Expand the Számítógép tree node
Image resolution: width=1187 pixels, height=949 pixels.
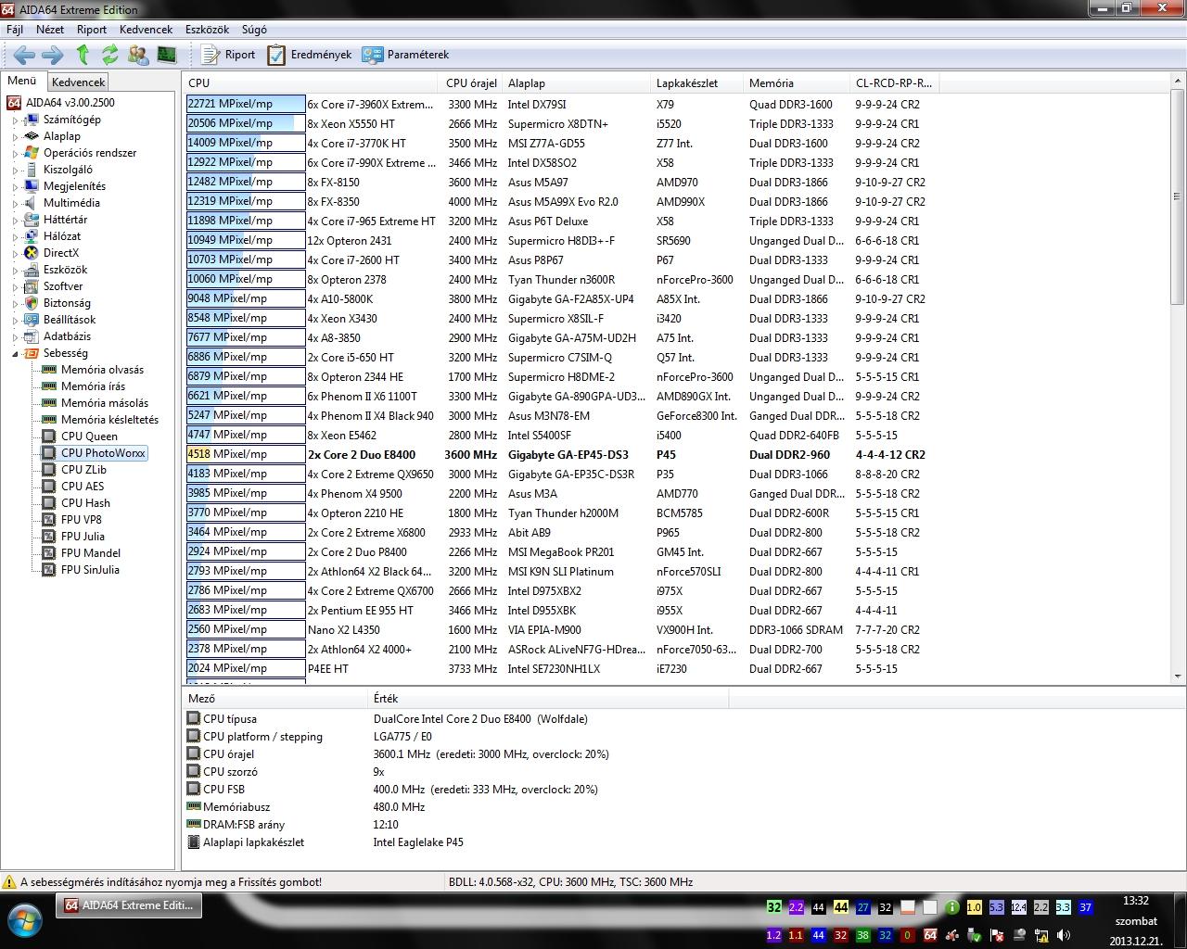point(15,120)
